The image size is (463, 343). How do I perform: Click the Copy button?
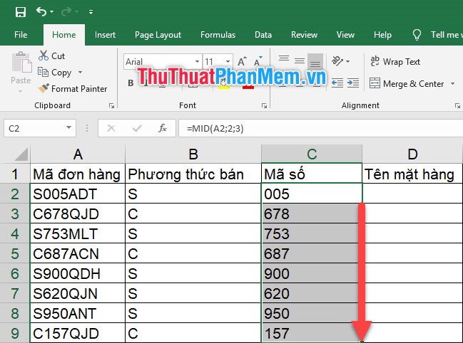tap(54, 72)
